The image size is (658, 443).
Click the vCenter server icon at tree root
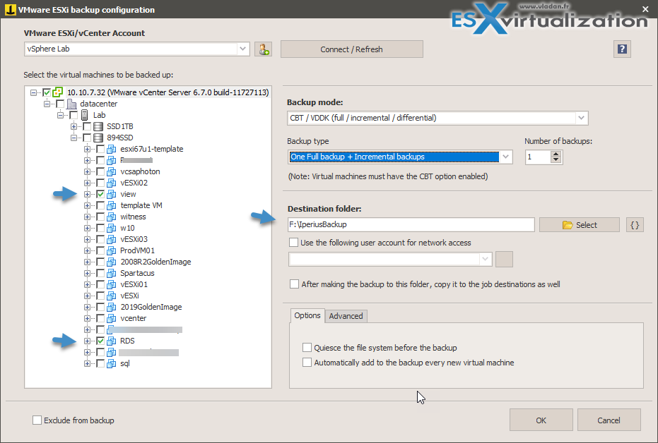click(x=57, y=92)
